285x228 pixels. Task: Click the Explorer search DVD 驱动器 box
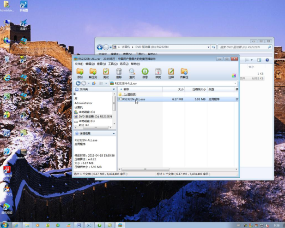tap(245, 47)
